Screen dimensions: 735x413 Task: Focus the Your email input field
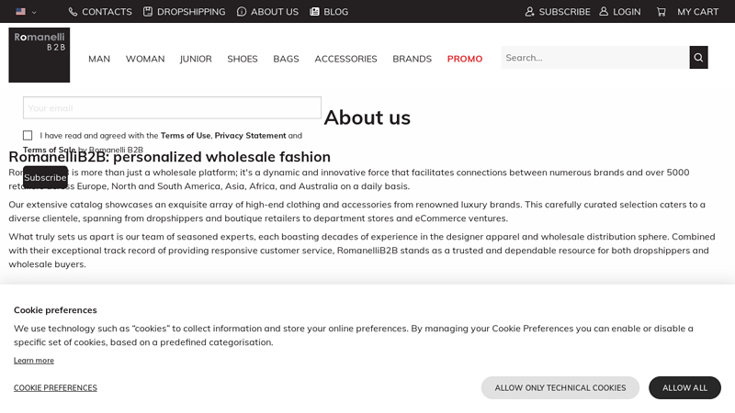(172, 107)
